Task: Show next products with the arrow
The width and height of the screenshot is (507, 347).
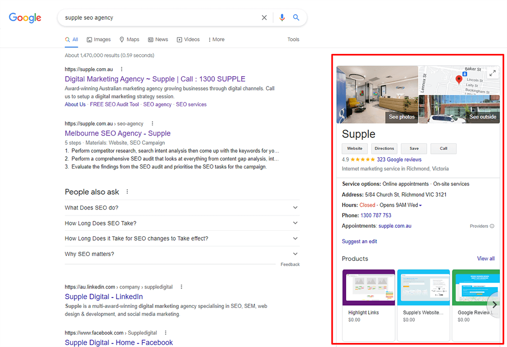Action: pyautogui.click(x=495, y=304)
